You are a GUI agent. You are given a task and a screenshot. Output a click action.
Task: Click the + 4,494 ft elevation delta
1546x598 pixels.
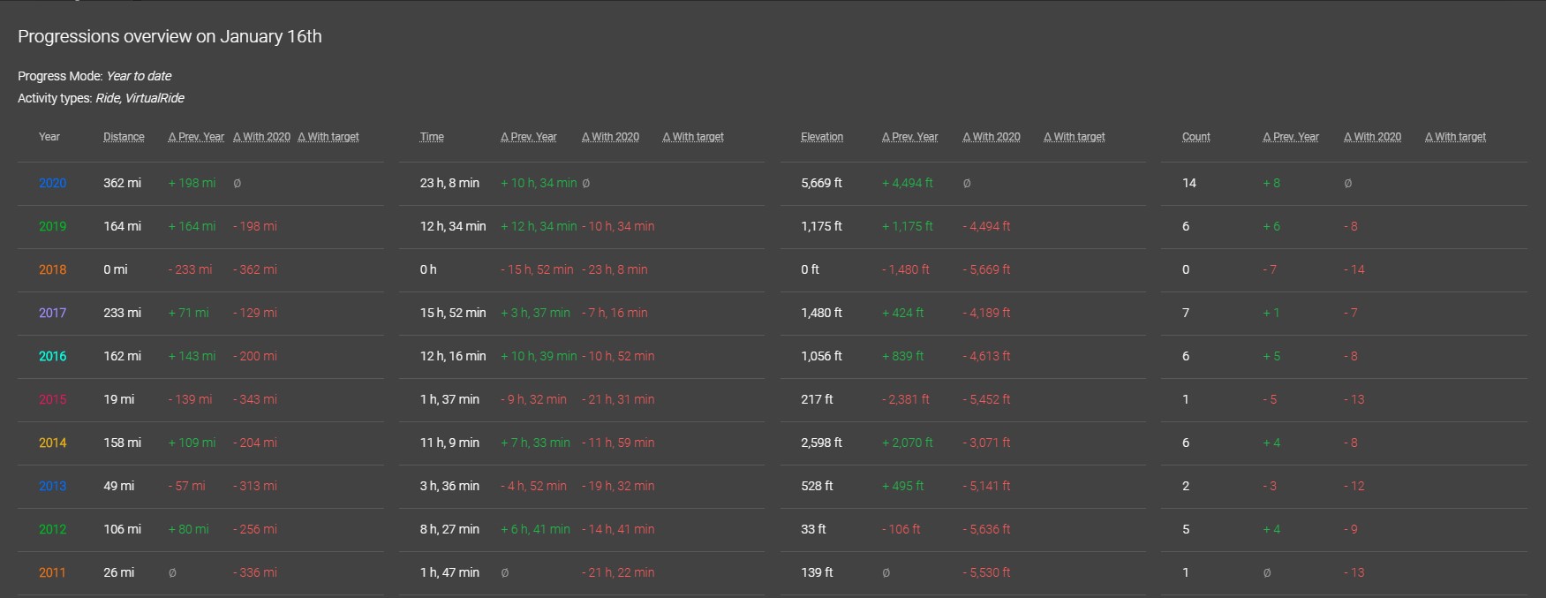point(908,183)
